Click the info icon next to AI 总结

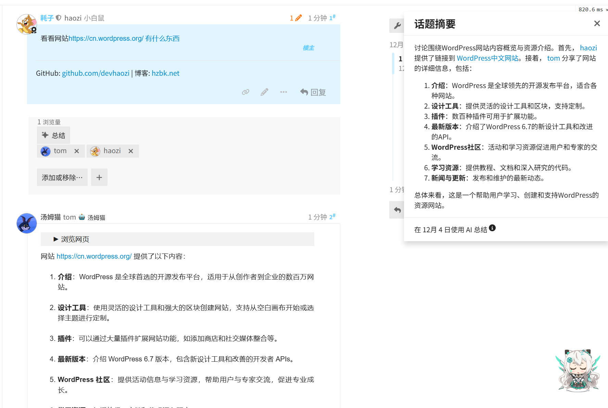pos(492,228)
